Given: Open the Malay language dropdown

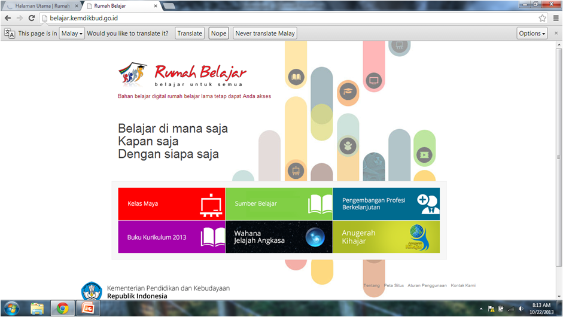Looking at the screenshot, I should (72, 33).
